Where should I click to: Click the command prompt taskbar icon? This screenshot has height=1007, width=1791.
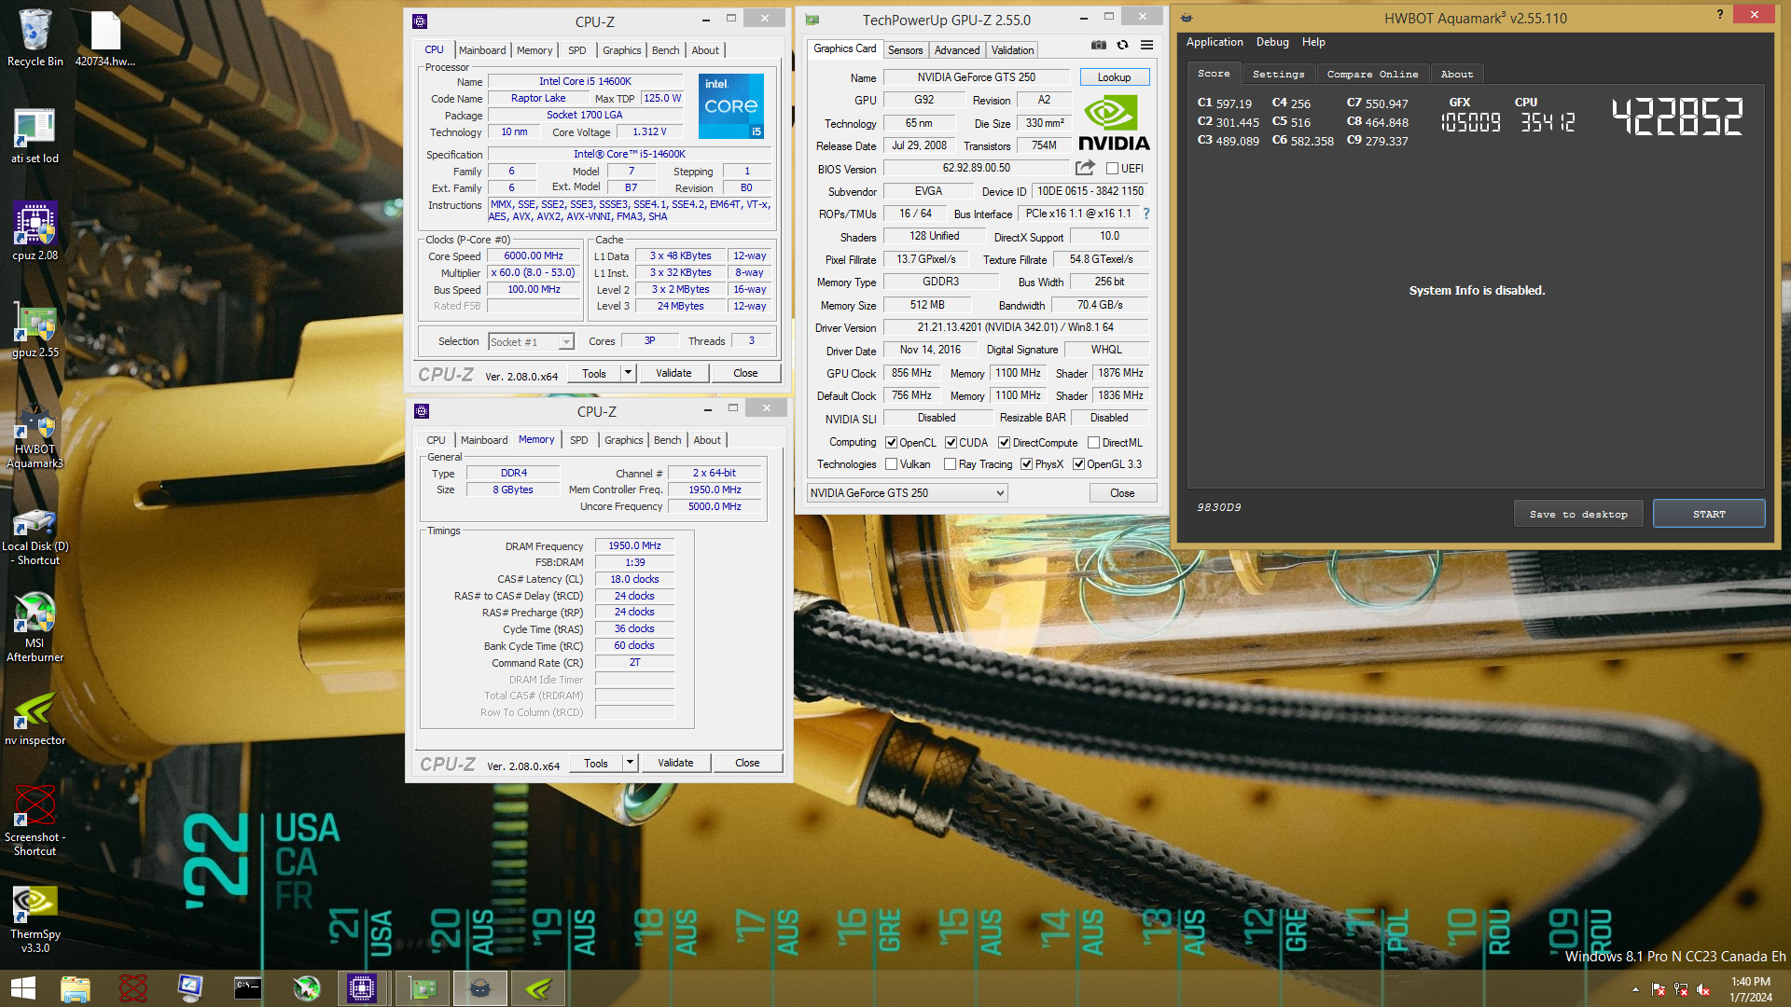click(248, 988)
